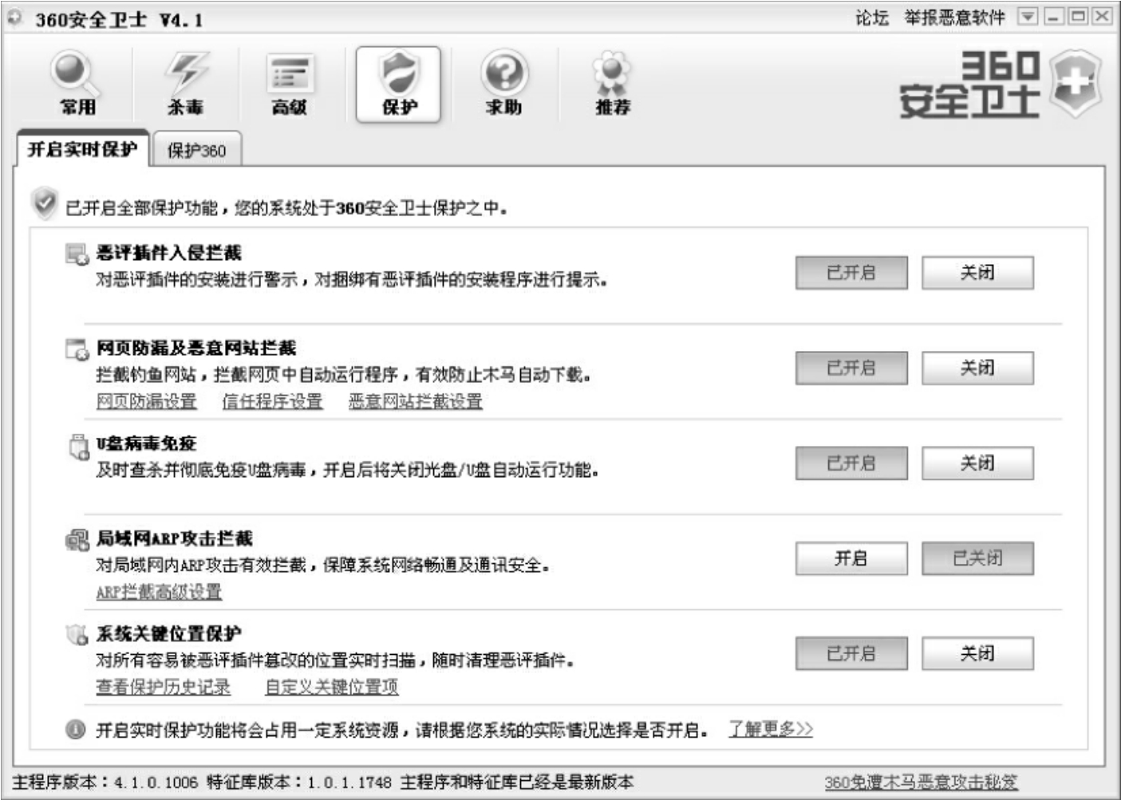1121x800 pixels.
Task: Click the 网页防漏及恶意网站拦截 feature icon
Action: pos(77,349)
